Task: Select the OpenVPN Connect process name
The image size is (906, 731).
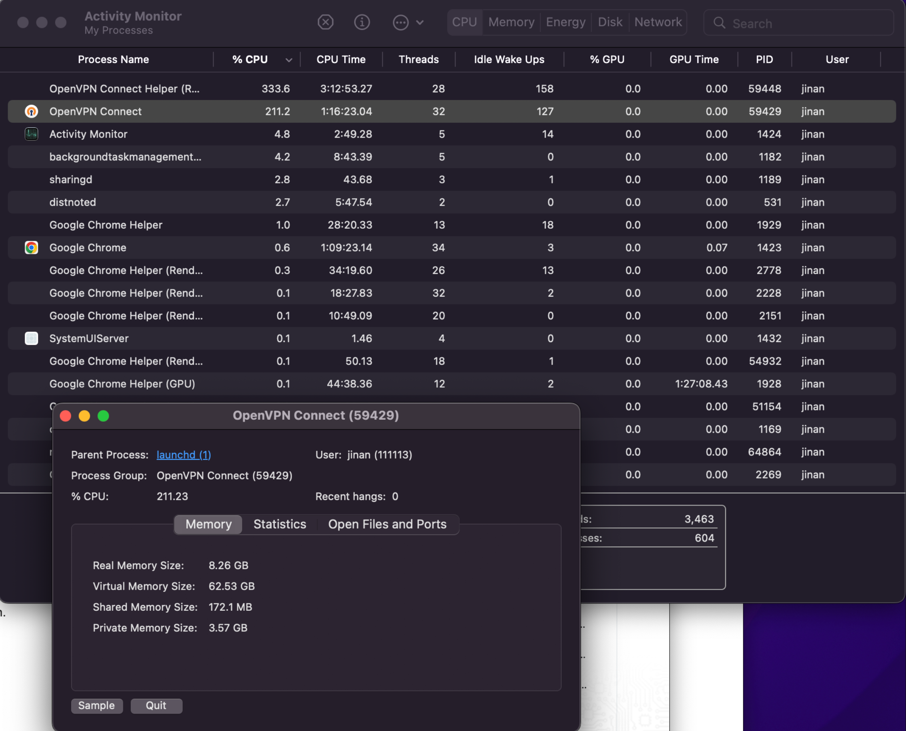Action: [x=95, y=111]
